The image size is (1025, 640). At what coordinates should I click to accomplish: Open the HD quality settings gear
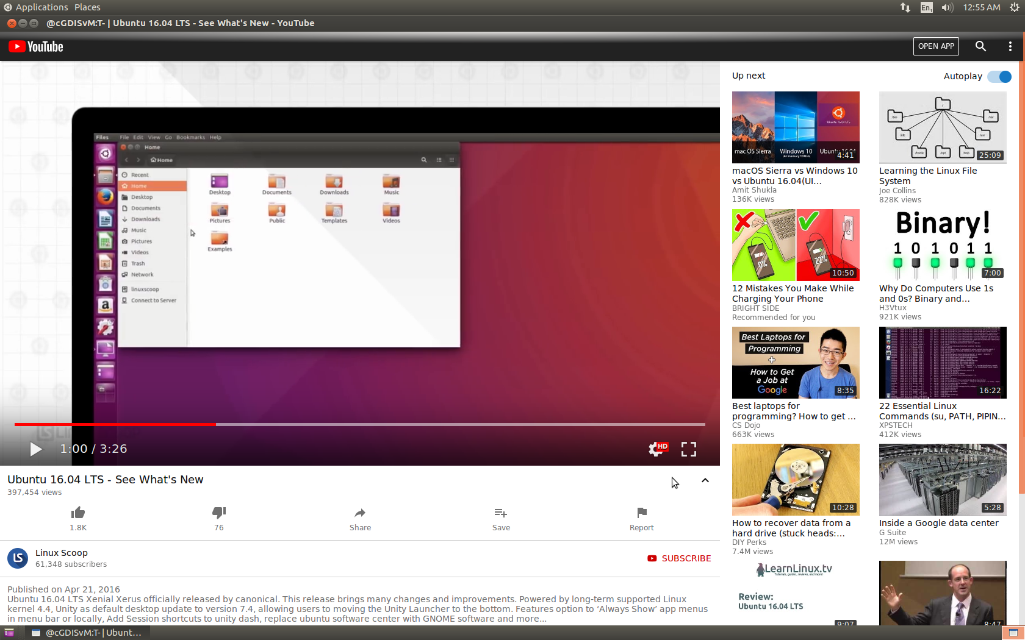pyautogui.click(x=658, y=449)
